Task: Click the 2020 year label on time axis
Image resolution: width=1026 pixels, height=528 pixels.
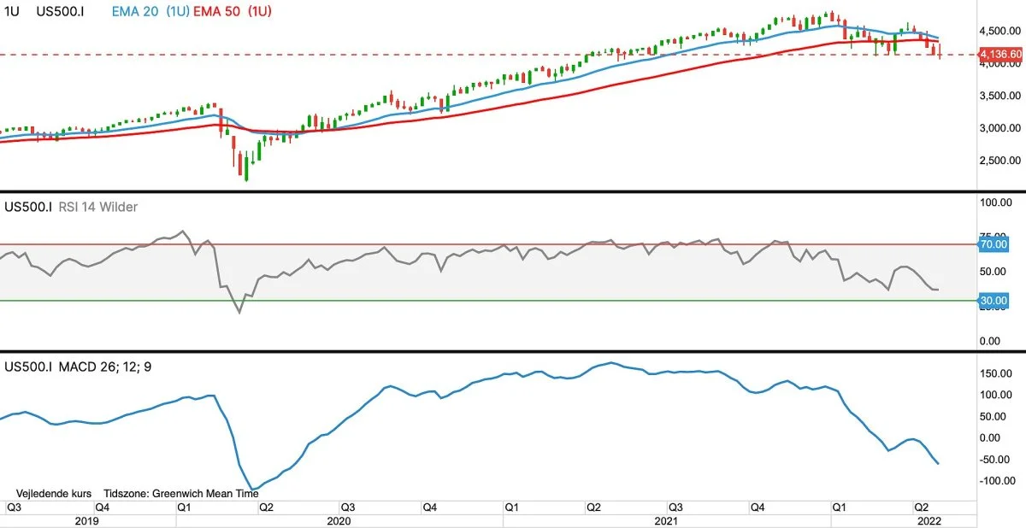Action: tap(339, 519)
